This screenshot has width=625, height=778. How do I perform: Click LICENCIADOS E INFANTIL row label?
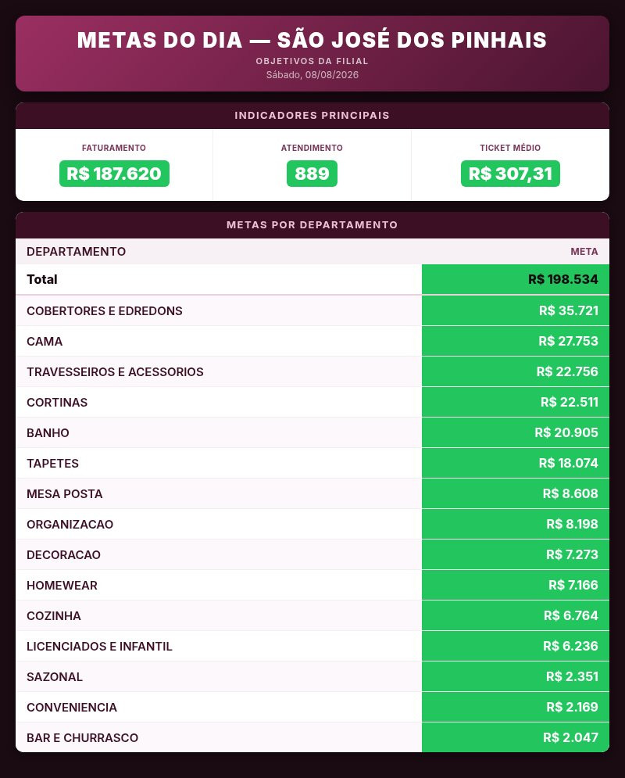(100, 647)
